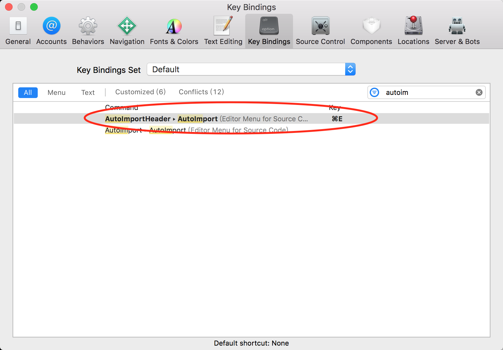Open the Text Editing preferences pane
This screenshot has height=350, width=503.
223,31
